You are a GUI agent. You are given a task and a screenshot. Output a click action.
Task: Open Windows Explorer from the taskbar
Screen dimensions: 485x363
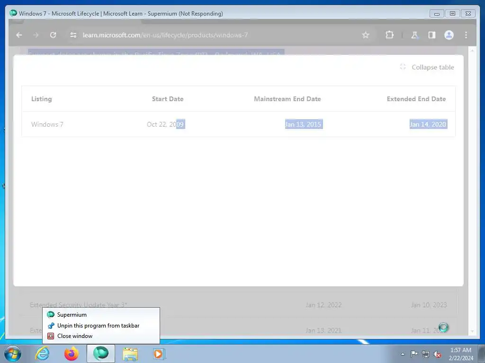click(x=130, y=354)
